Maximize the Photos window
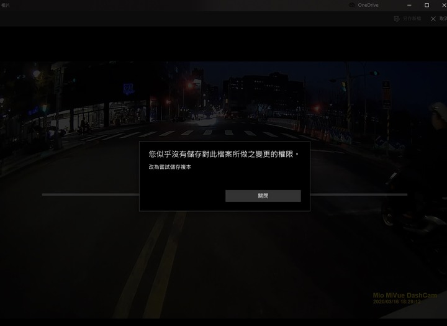The height and width of the screenshot is (326, 447). pyautogui.click(x=427, y=5)
